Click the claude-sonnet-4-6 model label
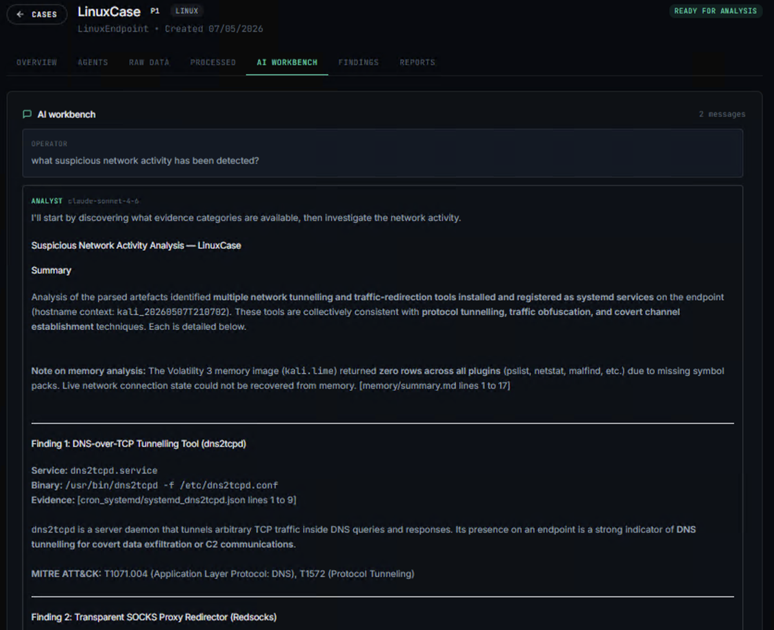774x630 pixels. pyautogui.click(x=103, y=201)
